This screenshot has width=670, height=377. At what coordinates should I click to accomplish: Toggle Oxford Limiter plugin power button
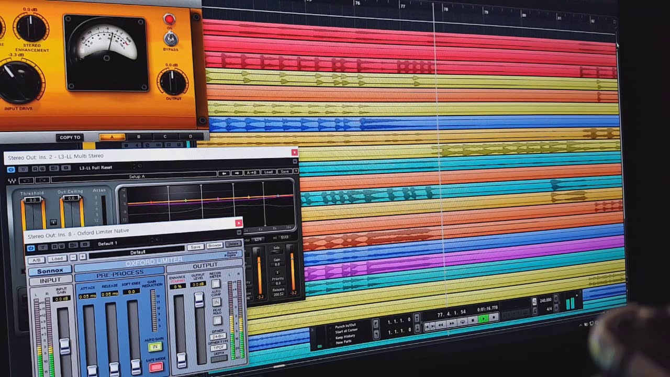point(30,248)
